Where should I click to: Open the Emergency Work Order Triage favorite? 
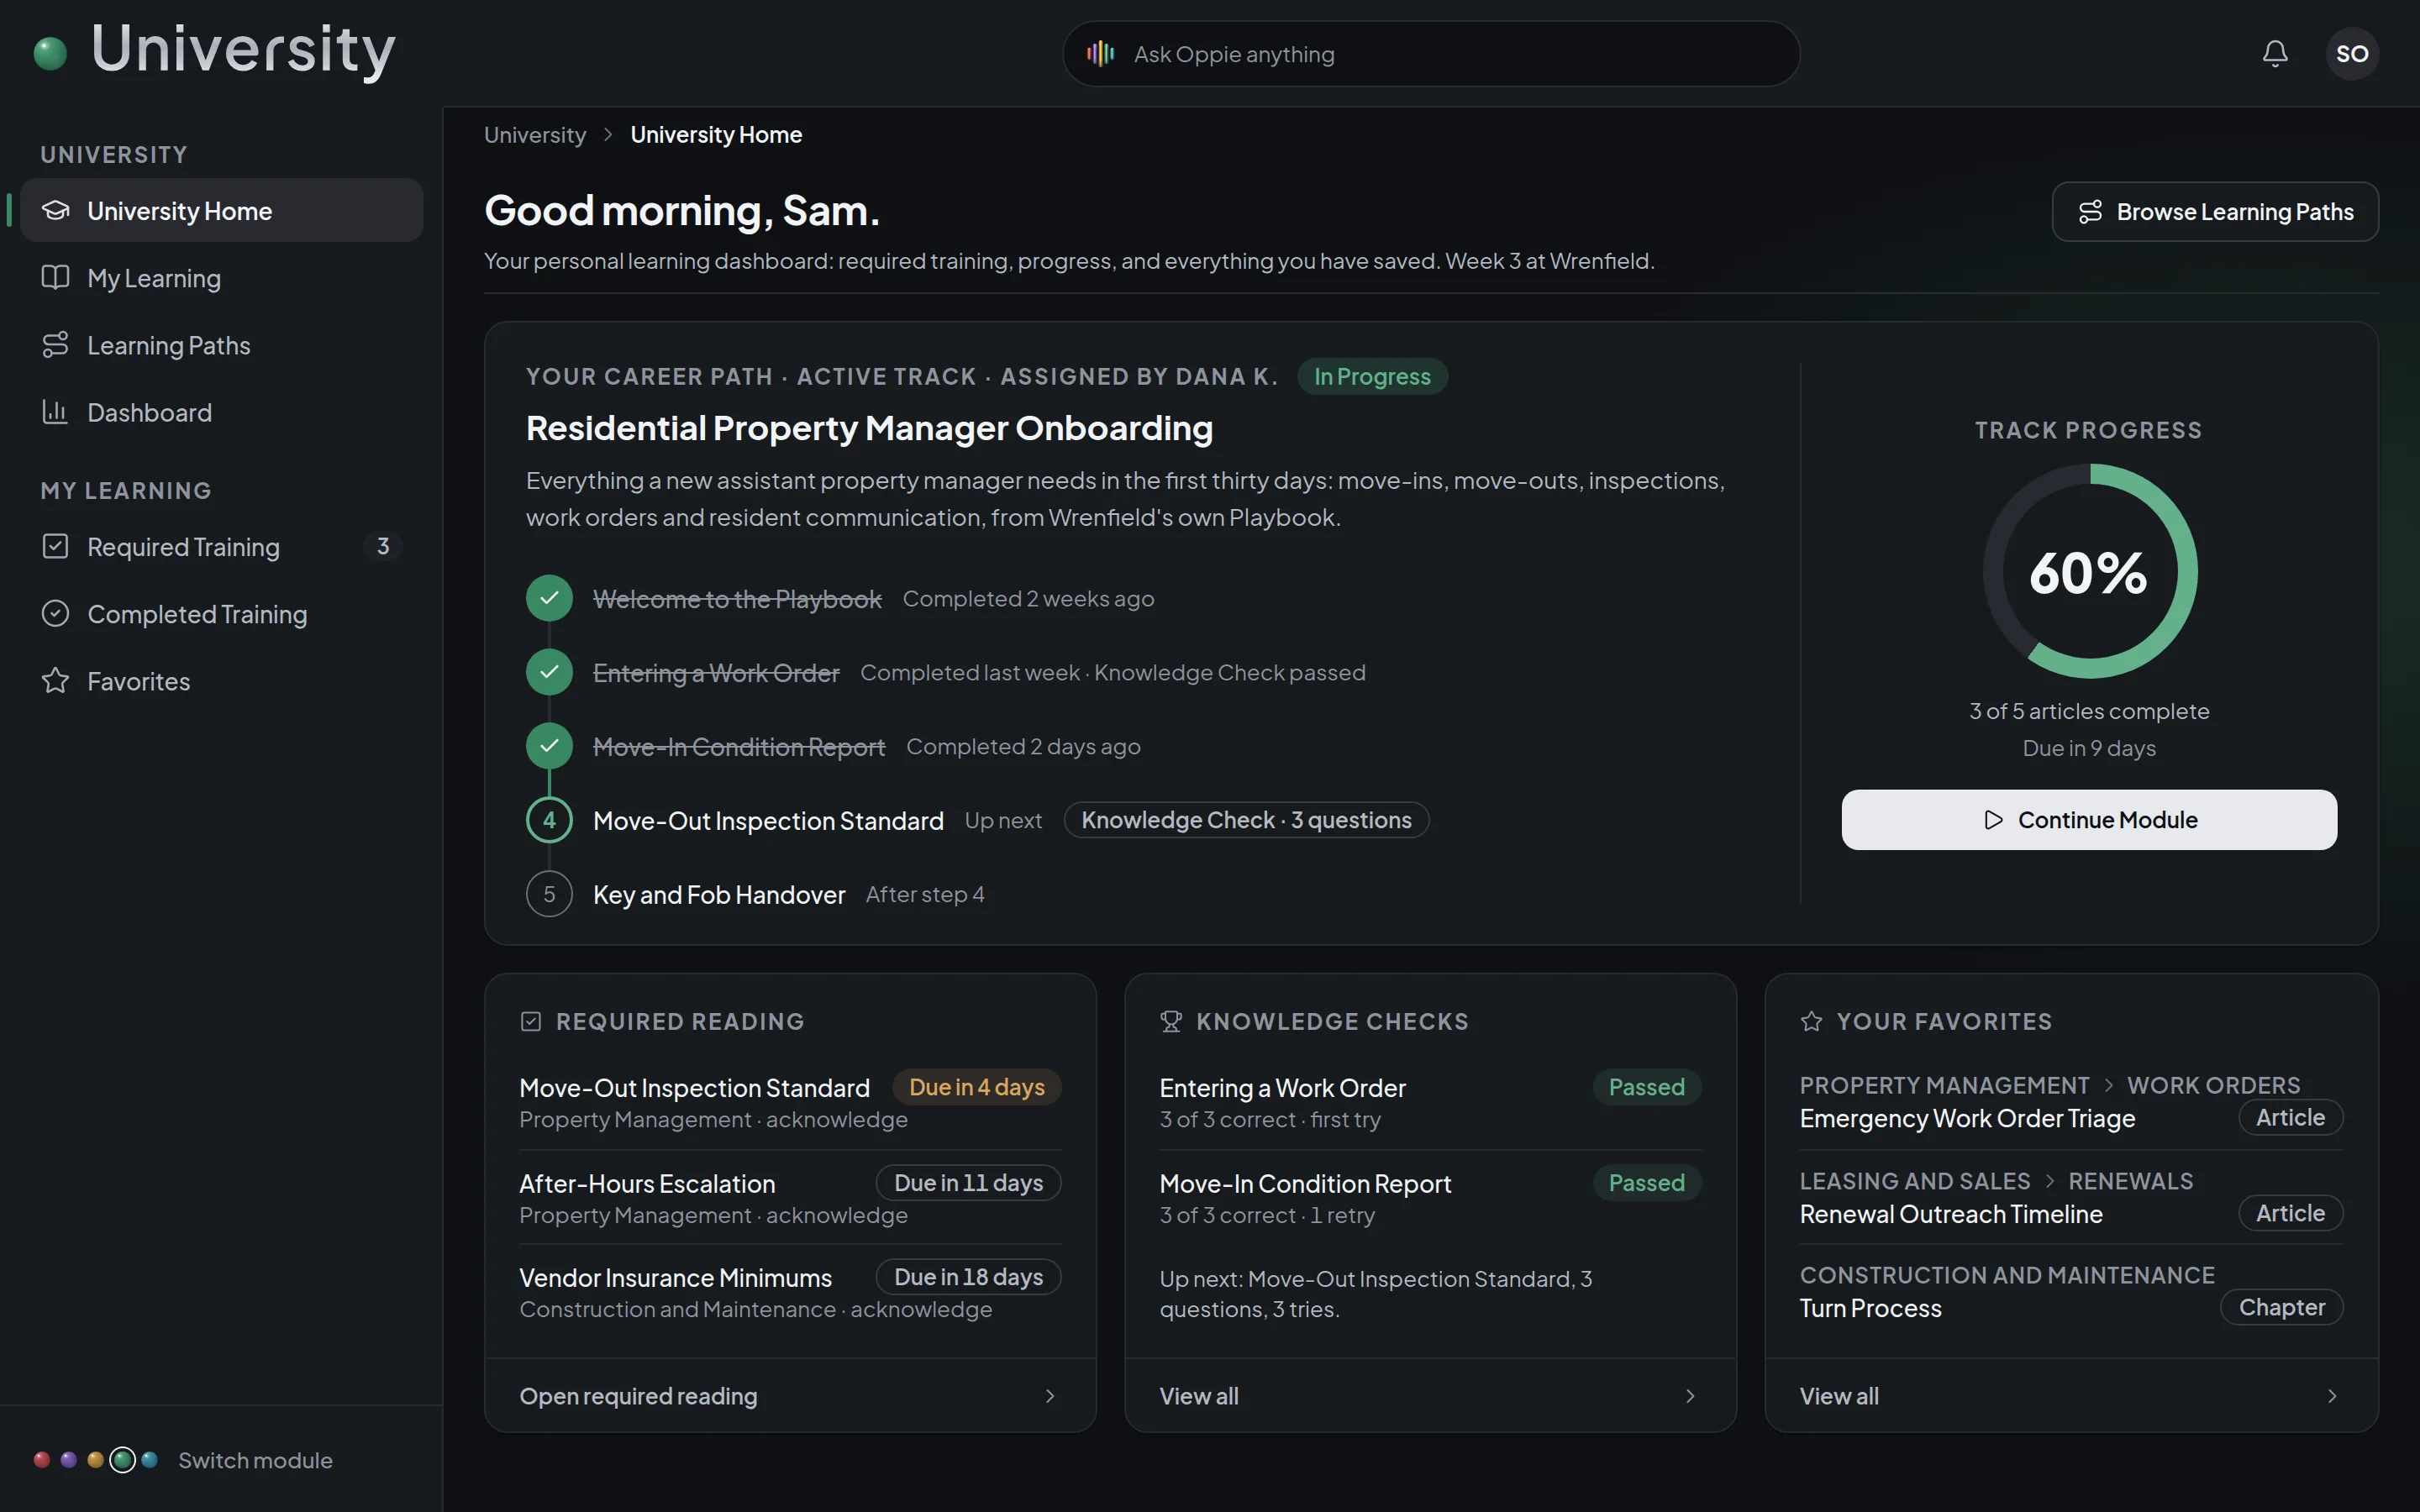tap(2071, 1103)
